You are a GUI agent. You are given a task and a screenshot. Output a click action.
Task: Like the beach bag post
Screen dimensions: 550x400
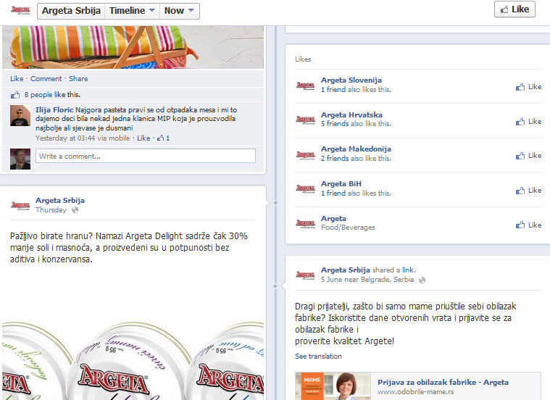point(17,78)
